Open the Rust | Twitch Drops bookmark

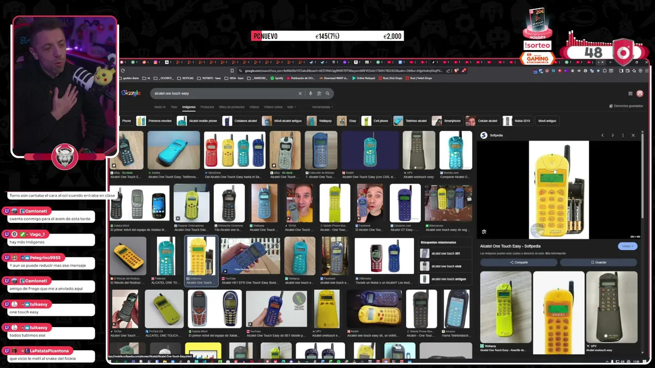[419, 78]
